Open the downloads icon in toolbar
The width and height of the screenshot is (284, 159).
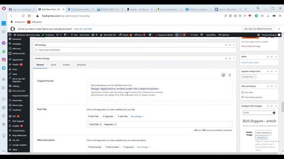[x=268, y=16]
